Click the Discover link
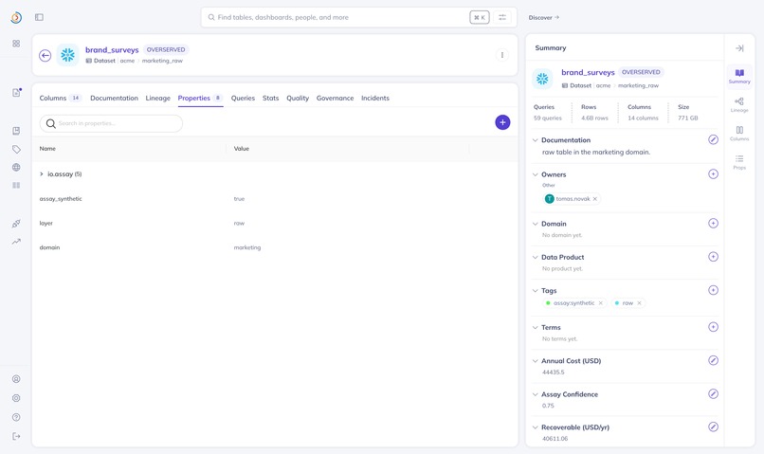The width and height of the screenshot is (764, 454). (x=544, y=18)
